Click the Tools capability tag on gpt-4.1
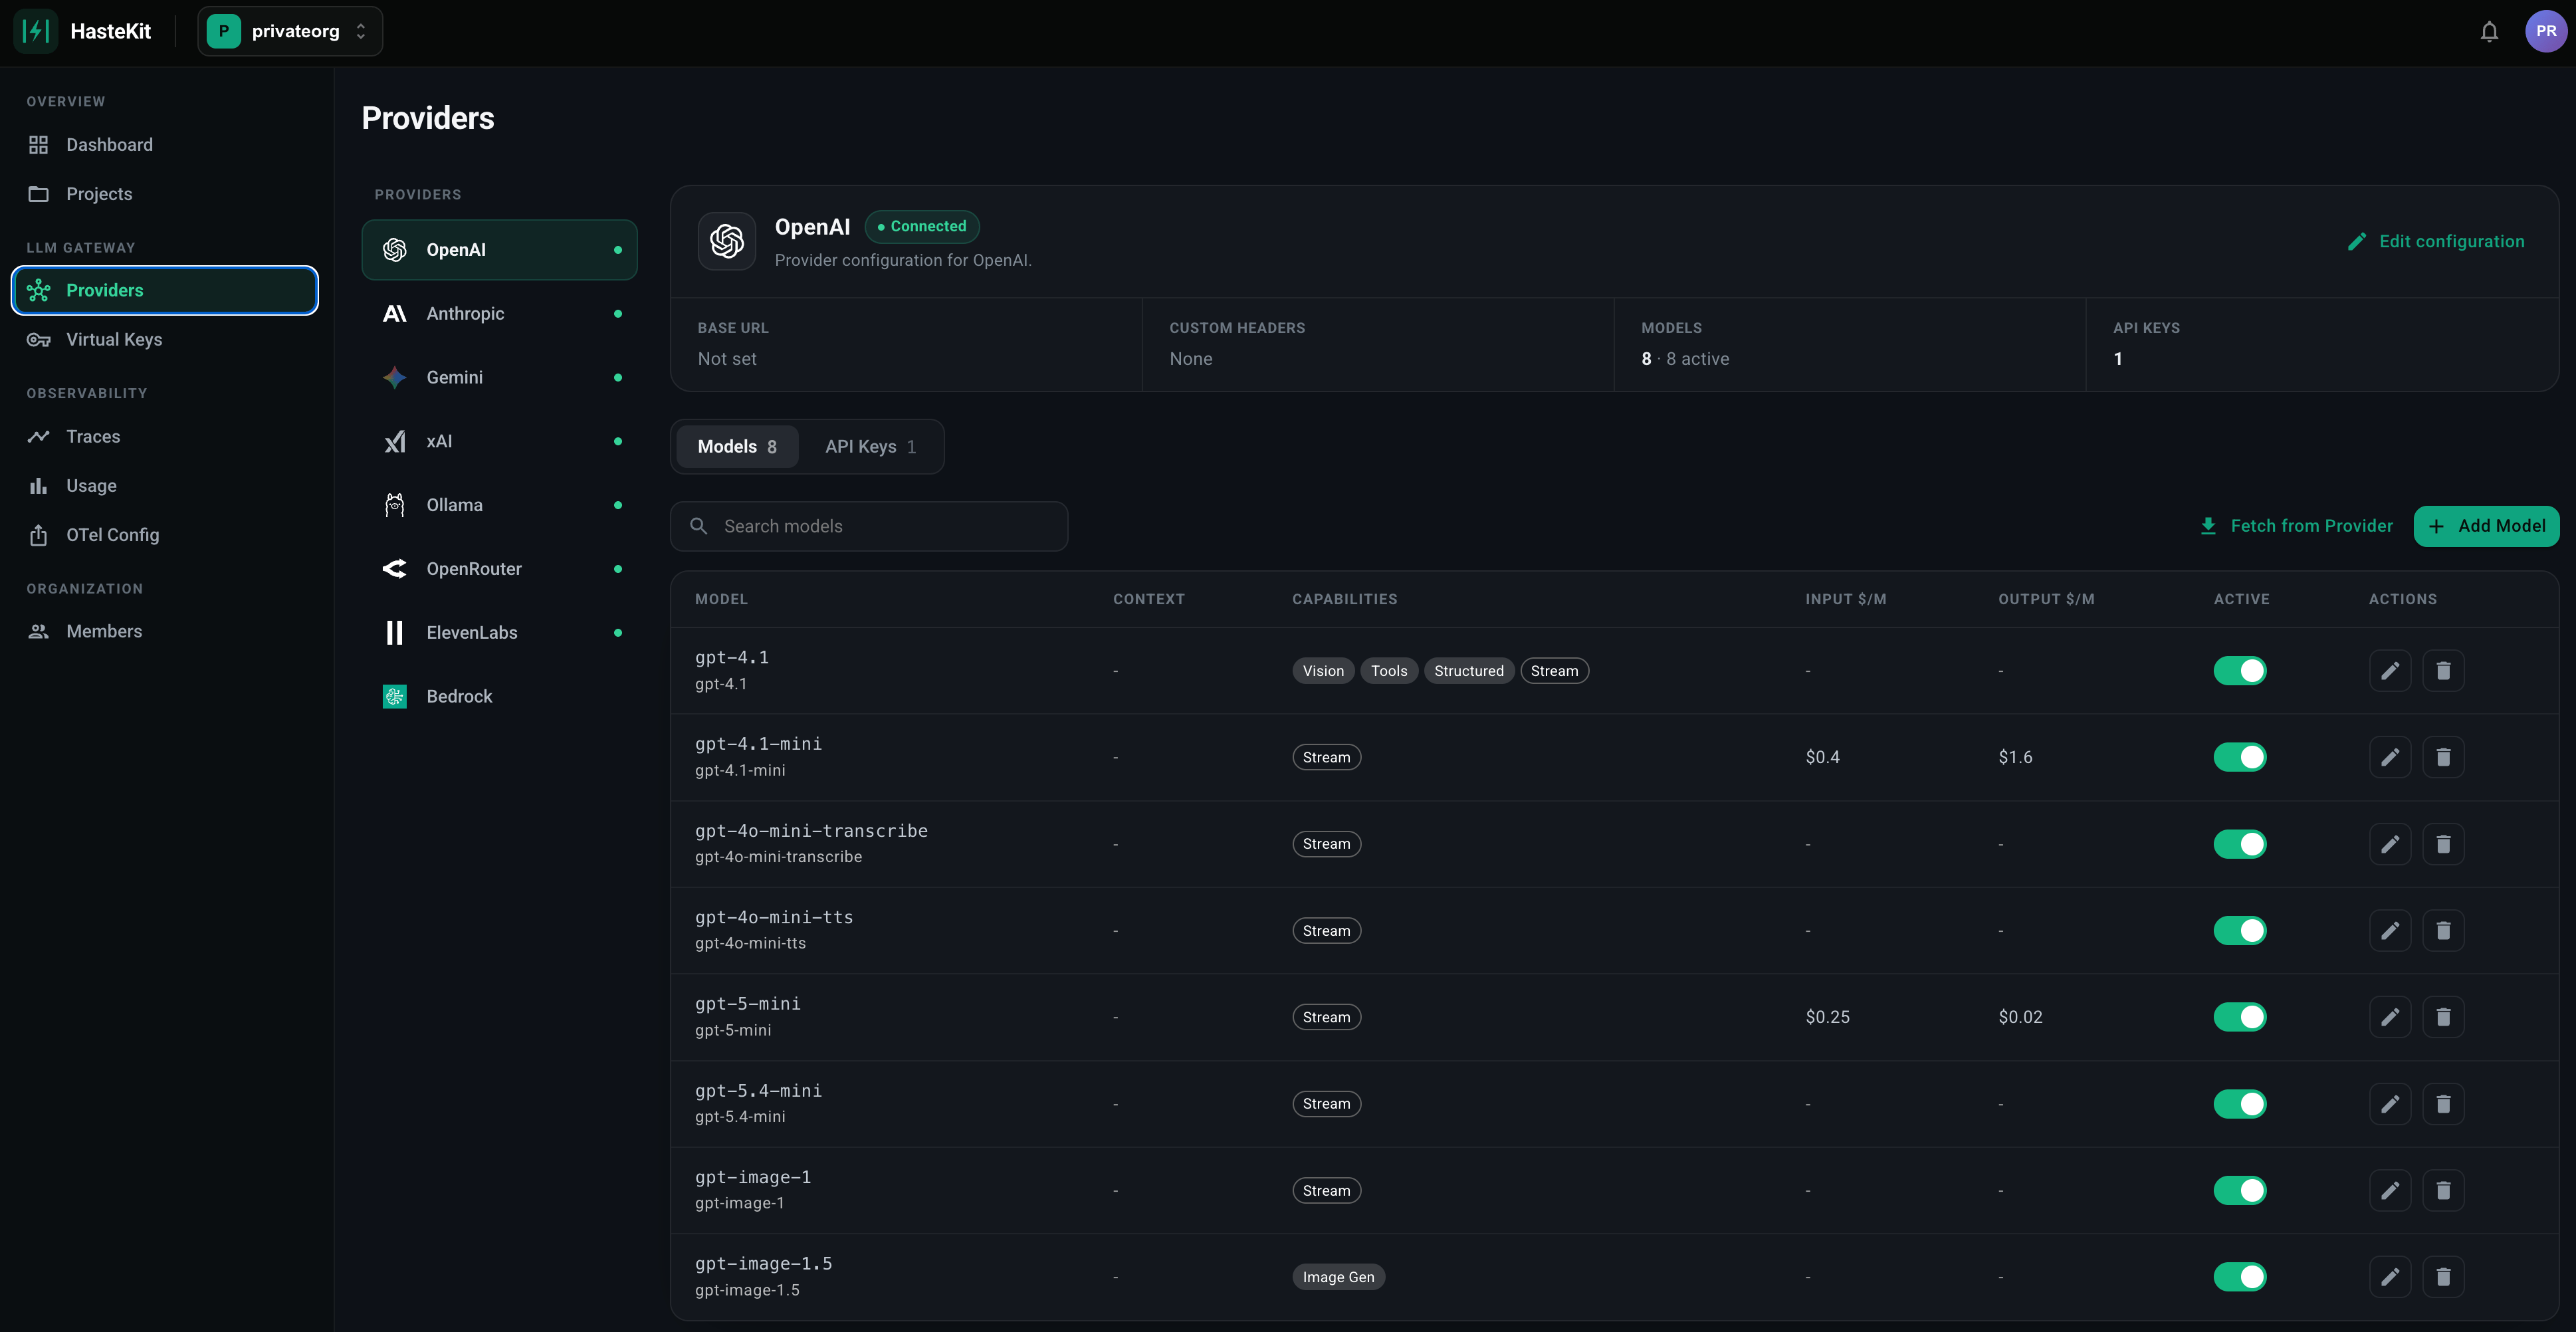 point(1389,671)
